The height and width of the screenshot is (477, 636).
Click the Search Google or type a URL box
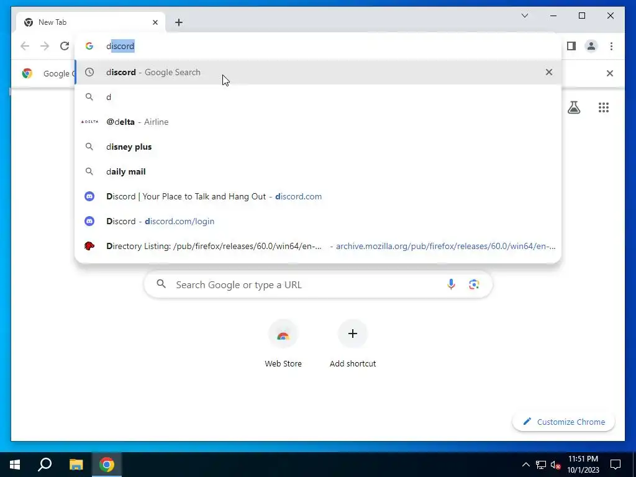coord(318,284)
